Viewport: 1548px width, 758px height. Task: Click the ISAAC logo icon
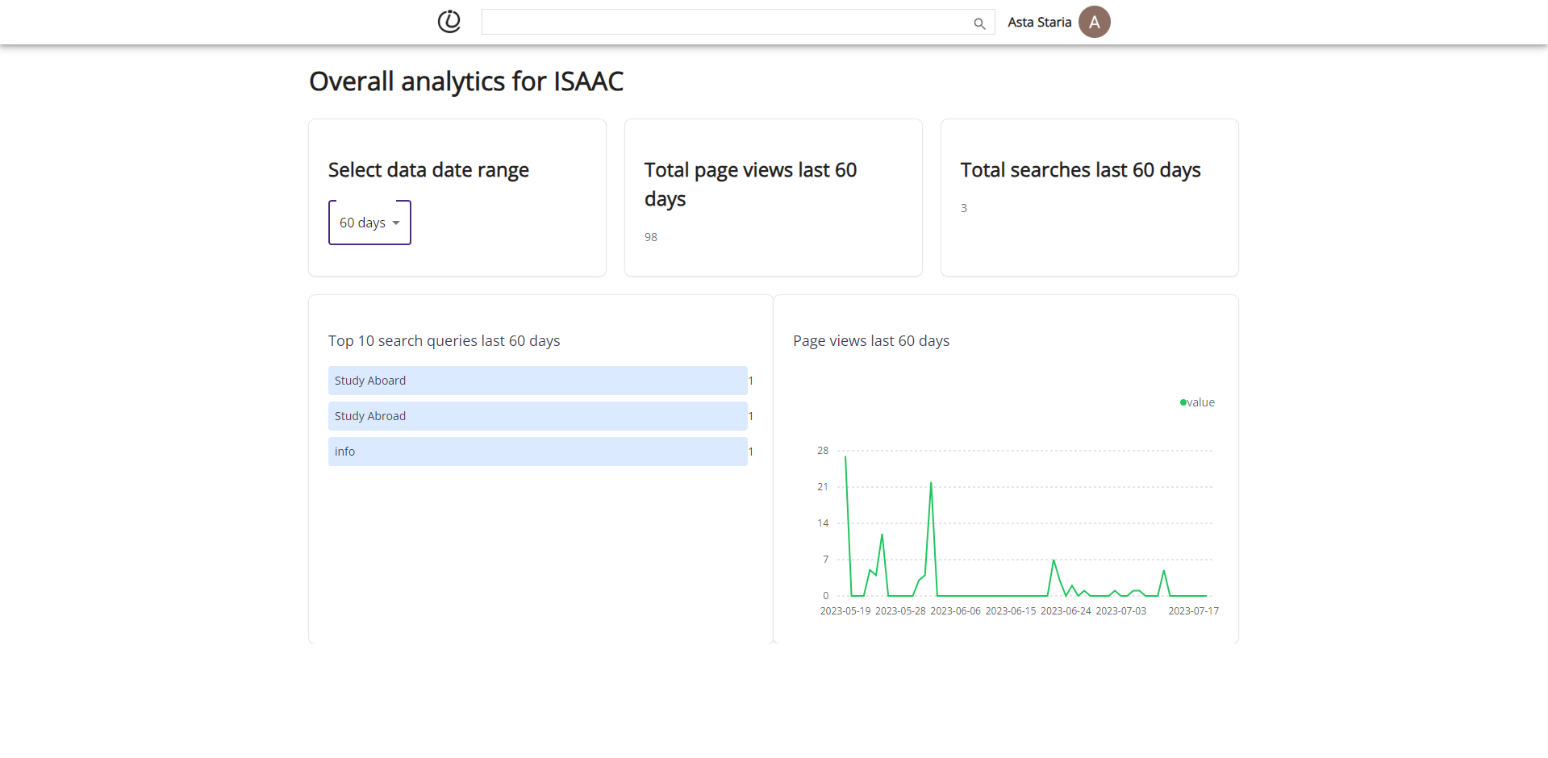click(449, 22)
